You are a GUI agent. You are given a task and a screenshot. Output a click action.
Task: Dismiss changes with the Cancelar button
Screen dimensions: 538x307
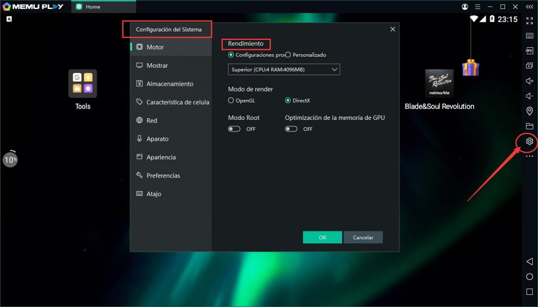[363, 237]
